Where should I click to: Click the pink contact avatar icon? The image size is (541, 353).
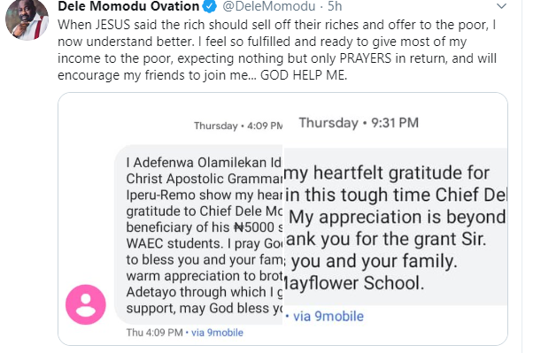pos(86,304)
